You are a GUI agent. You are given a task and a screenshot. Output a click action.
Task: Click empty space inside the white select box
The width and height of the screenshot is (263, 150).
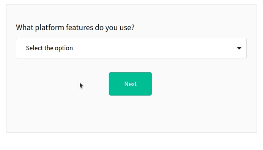click(x=151, y=48)
